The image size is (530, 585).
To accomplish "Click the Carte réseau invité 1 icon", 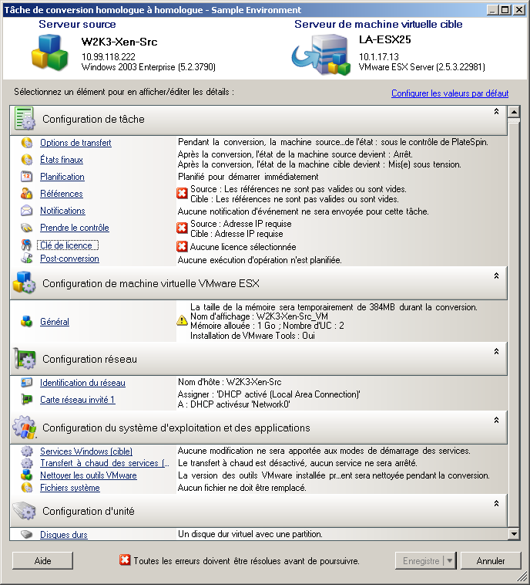I will pyautogui.click(x=26, y=400).
